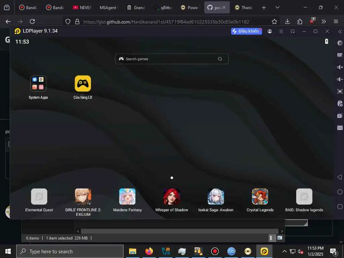
Task: Open the System Apps folder
Action: click(x=38, y=84)
